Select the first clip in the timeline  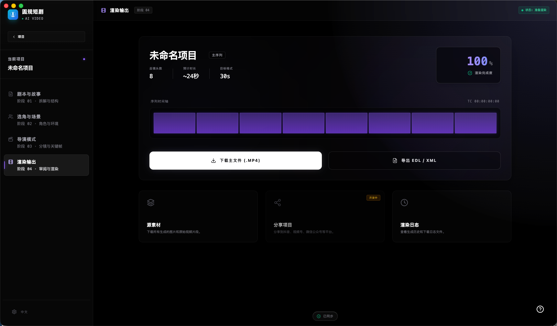point(174,123)
